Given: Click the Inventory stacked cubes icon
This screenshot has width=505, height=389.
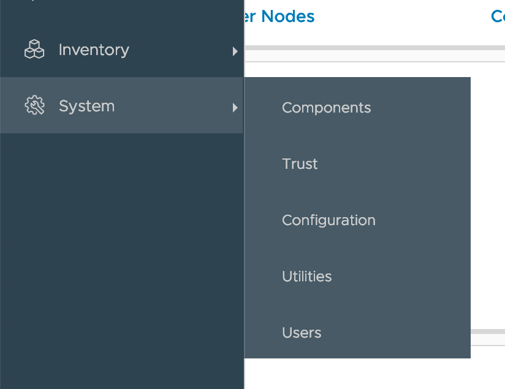Looking at the screenshot, I should tap(34, 50).
